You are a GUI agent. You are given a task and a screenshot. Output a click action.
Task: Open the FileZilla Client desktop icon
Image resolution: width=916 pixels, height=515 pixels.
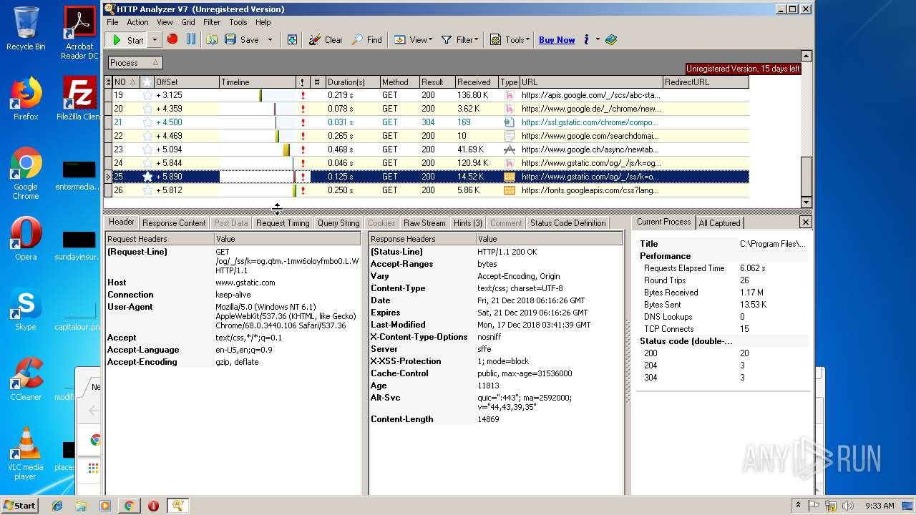pos(79,99)
